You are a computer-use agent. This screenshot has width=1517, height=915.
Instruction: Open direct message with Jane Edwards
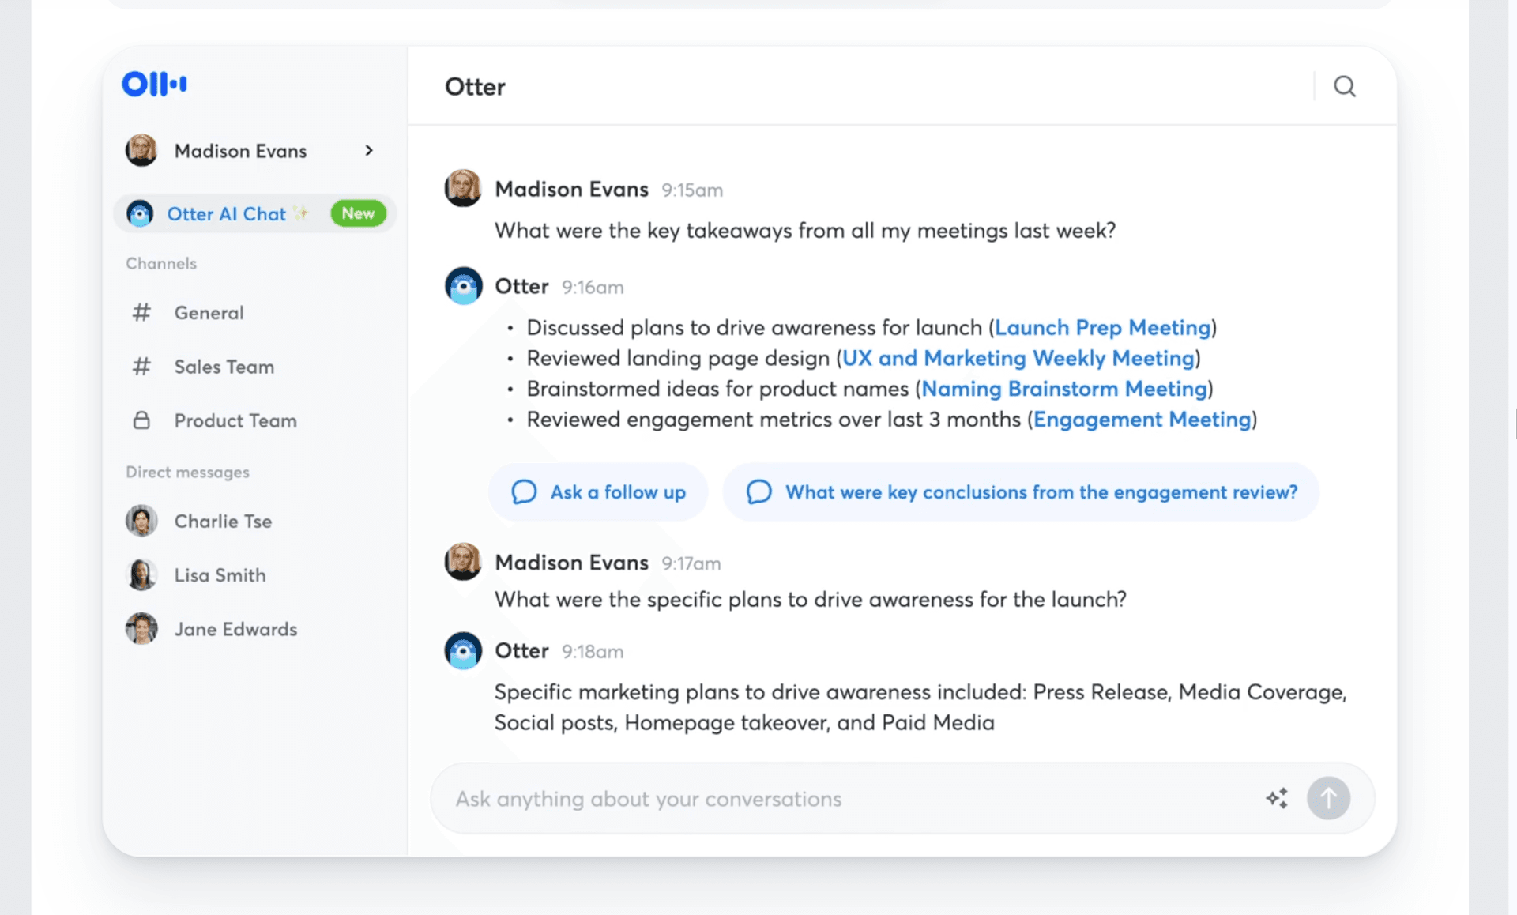[235, 629]
